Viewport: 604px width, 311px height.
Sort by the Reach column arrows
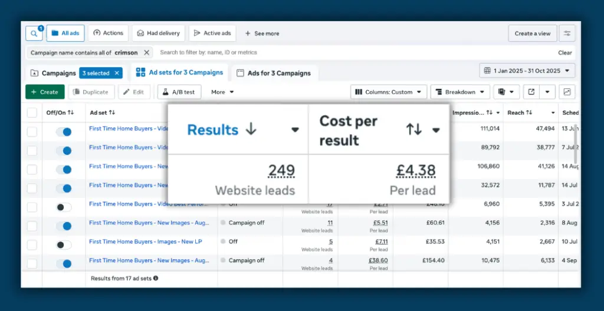tap(529, 113)
